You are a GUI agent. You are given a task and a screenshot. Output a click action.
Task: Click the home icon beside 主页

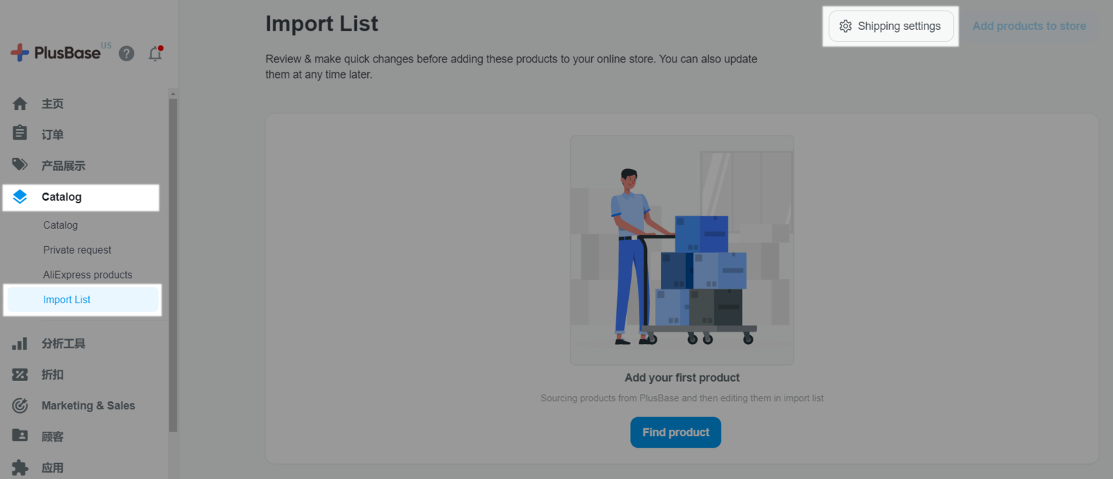(20, 104)
